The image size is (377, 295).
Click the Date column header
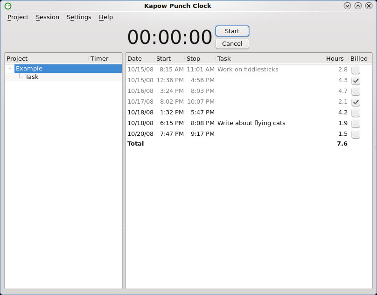140,58
